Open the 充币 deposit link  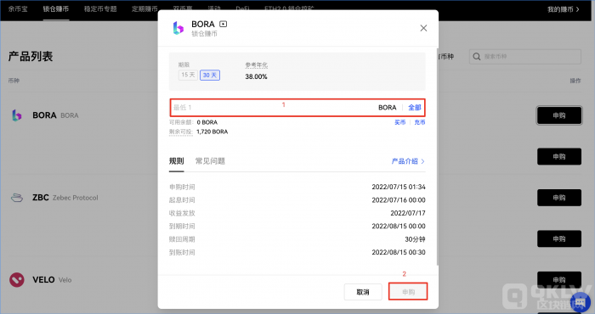pos(420,122)
